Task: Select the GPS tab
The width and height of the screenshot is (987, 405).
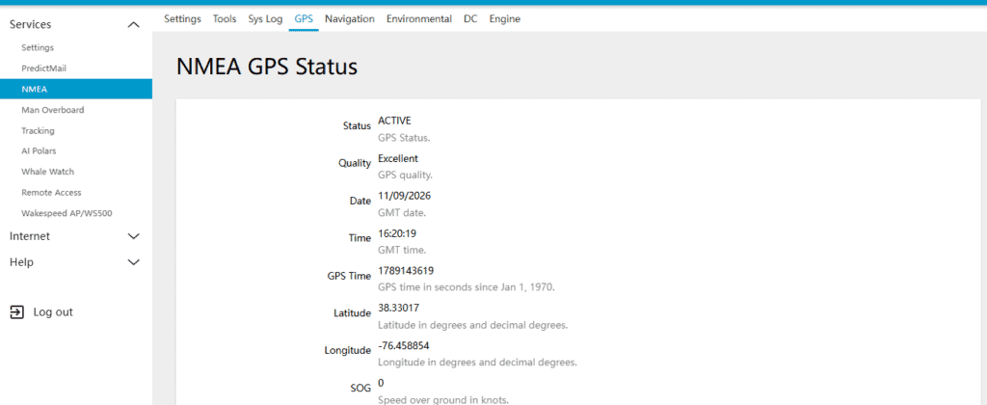Action: click(304, 19)
